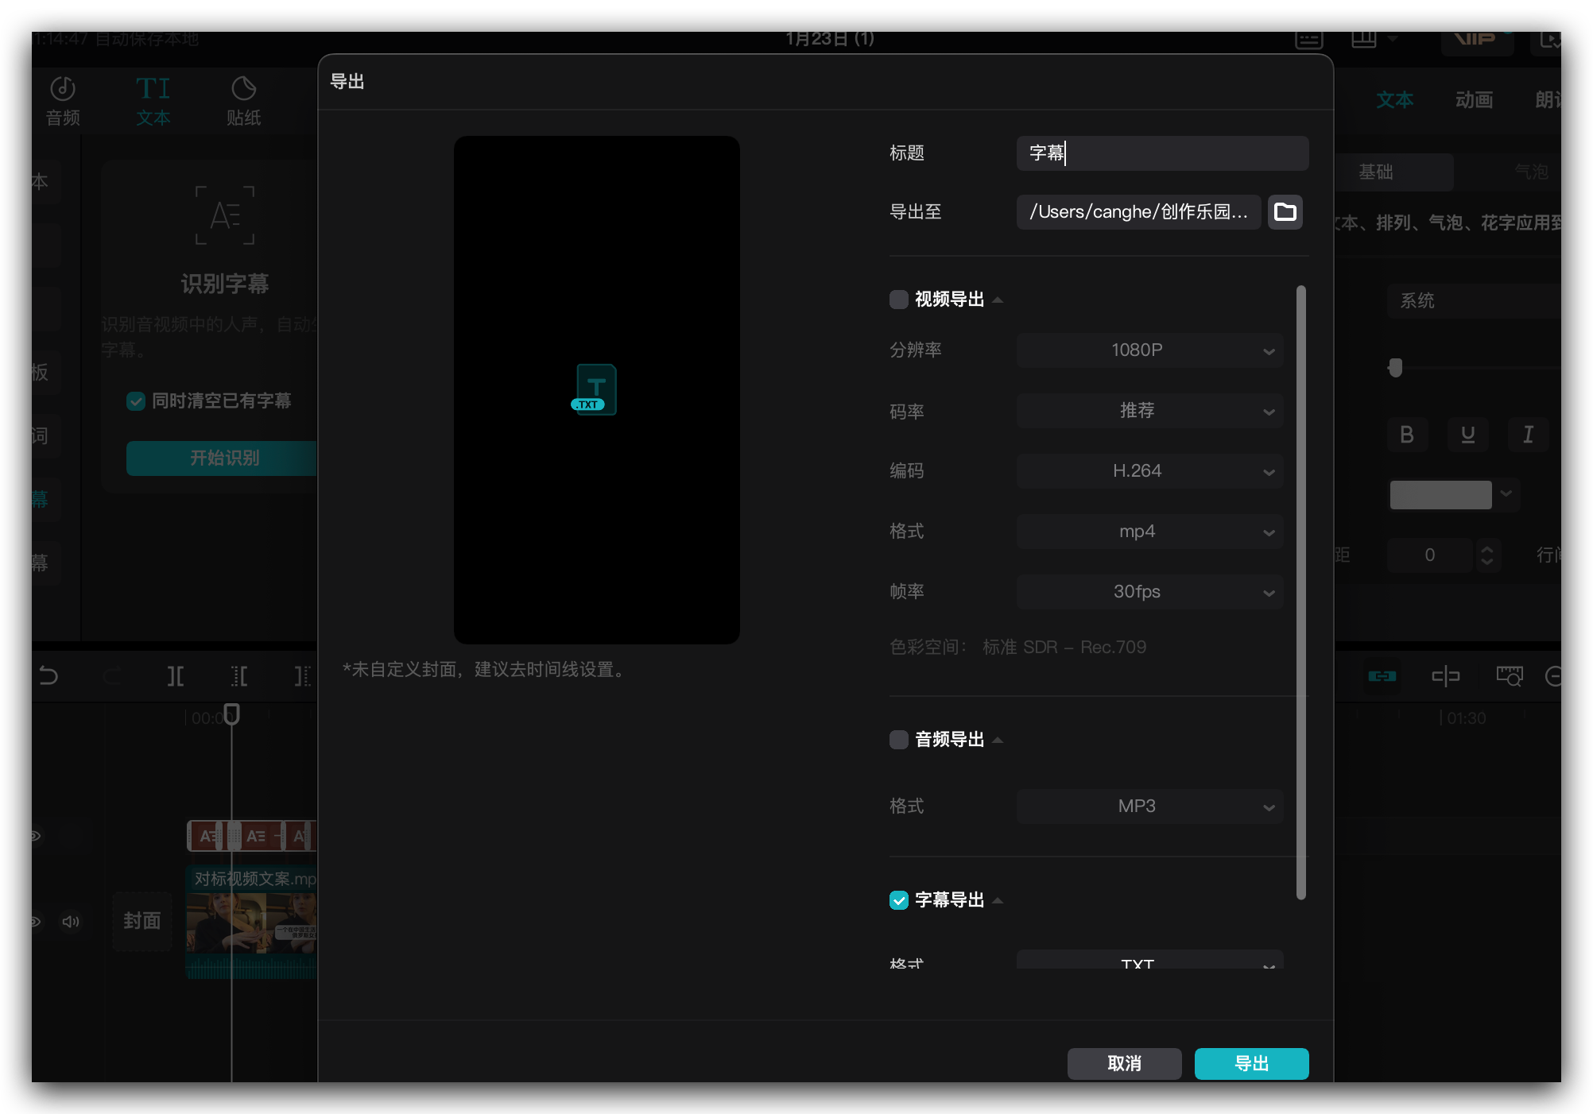Click the undo arrow icon
The image size is (1593, 1114).
[x=48, y=676]
